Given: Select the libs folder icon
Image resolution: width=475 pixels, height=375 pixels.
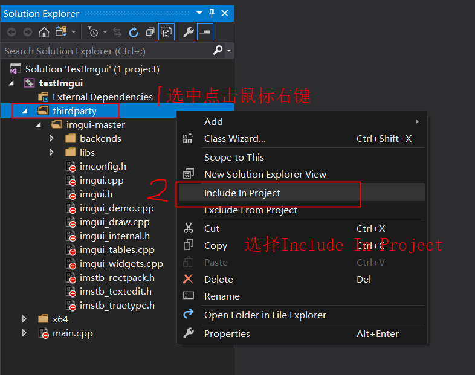Looking at the screenshot, I should click(x=71, y=152).
